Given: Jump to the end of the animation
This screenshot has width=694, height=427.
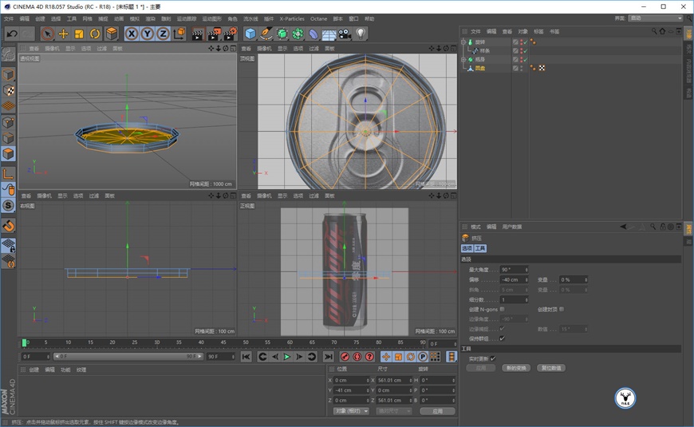Looking at the screenshot, I should (x=328, y=357).
